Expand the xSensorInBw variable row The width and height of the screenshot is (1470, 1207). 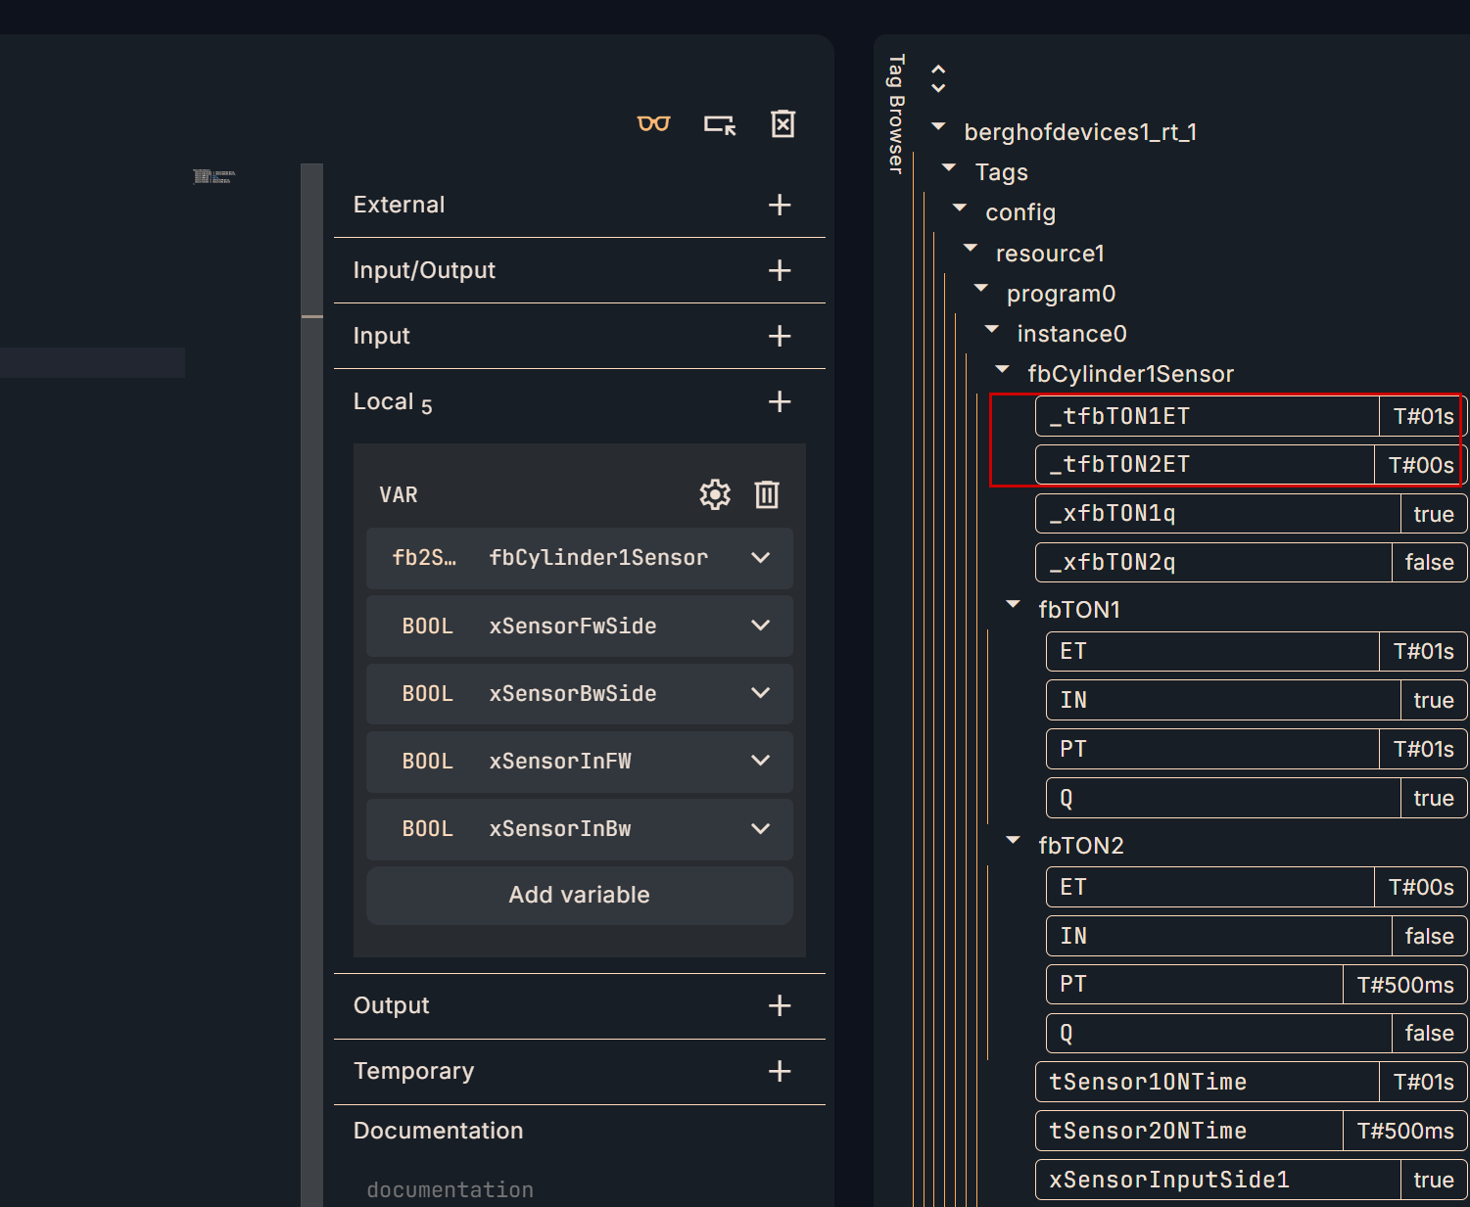pos(760,829)
